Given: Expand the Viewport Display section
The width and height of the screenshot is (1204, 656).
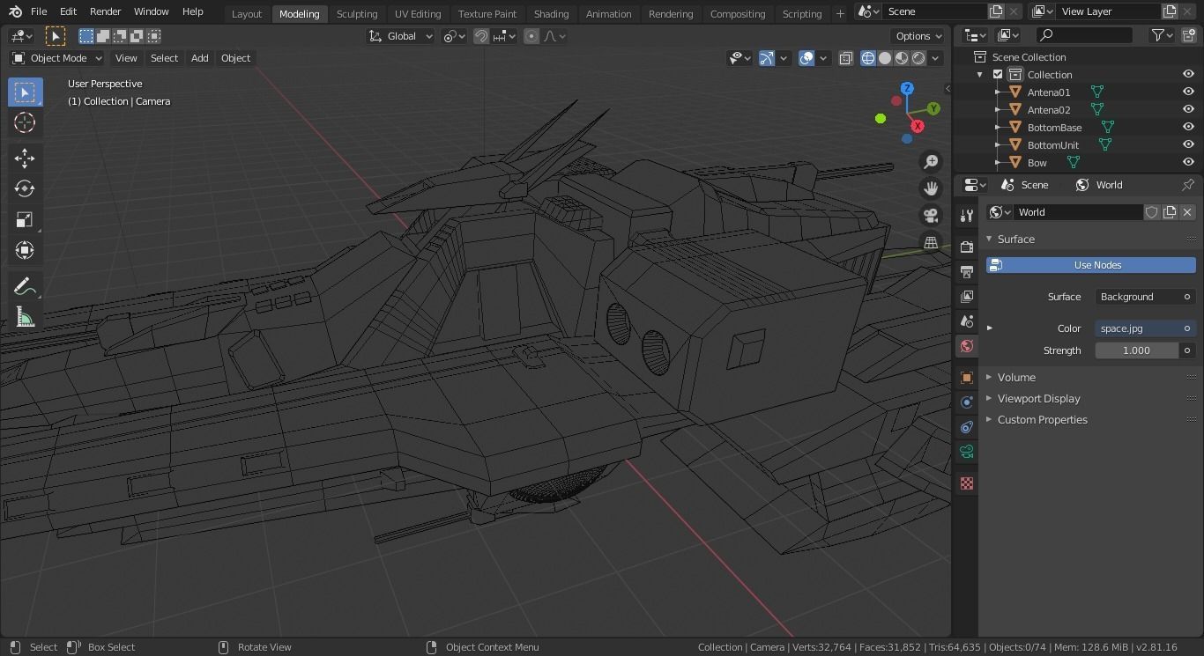Looking at the screenshot, I should [1038, 398].
